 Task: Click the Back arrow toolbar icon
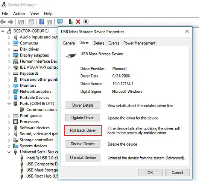pyautogui.click(x=3, y=22)
